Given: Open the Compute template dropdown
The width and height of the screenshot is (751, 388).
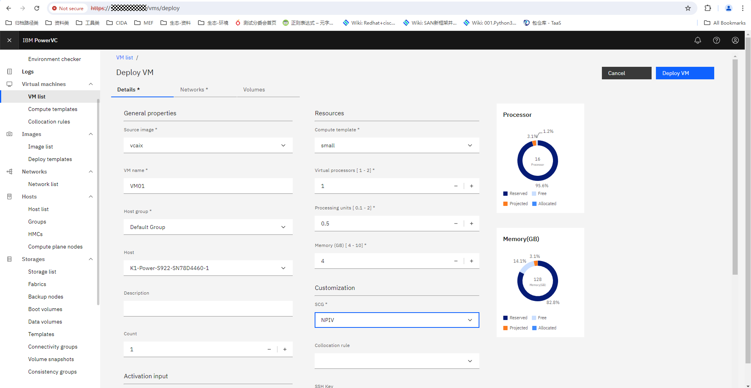Looking at the screenshot, I should [x=397, y=145].
